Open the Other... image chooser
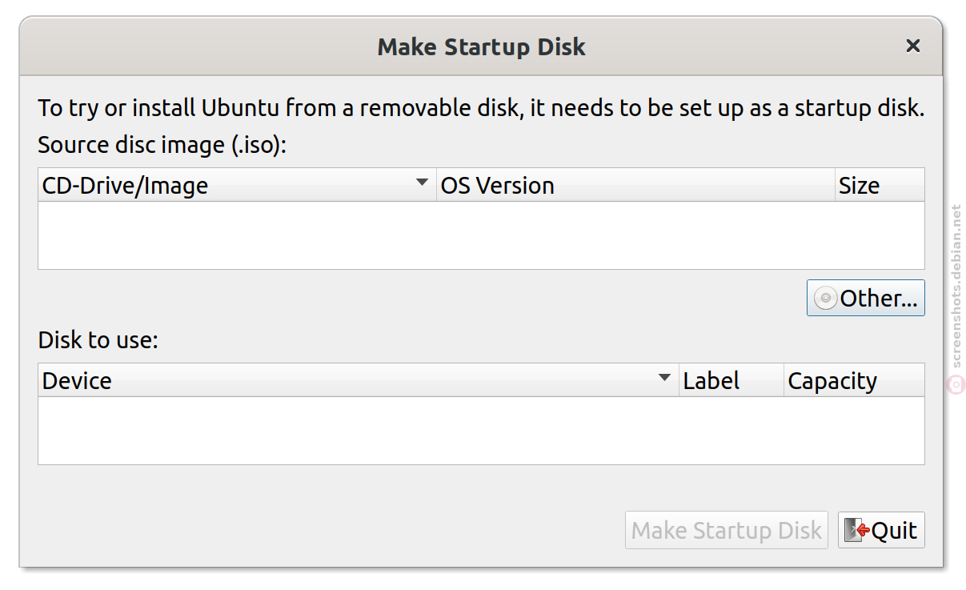966x590 pixels. point(866,298)
